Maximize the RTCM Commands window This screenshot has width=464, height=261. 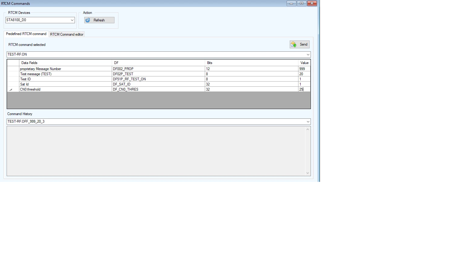coord(301,3)
